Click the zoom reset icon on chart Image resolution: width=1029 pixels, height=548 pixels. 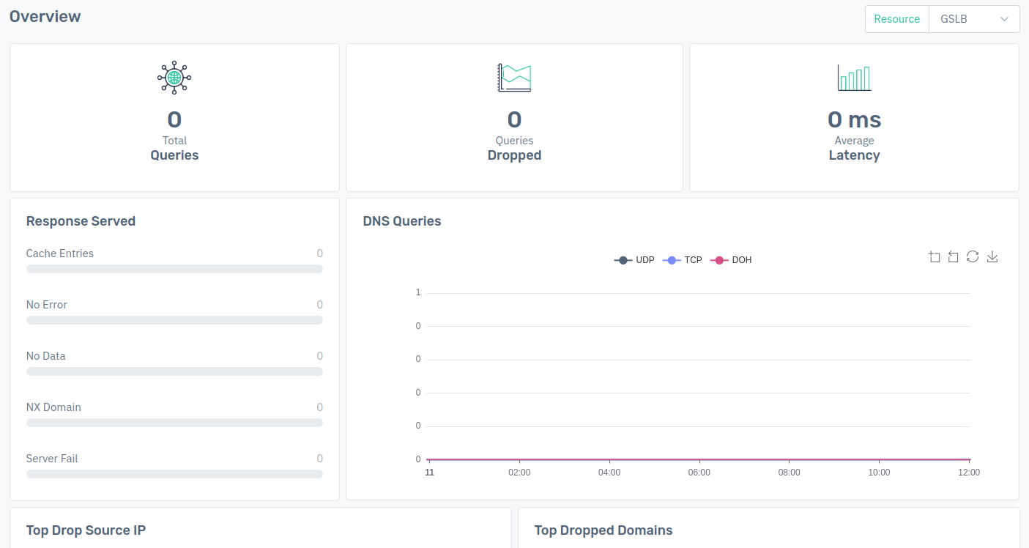tap(953, 257)
